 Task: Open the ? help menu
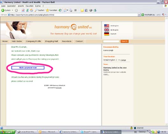43,6
